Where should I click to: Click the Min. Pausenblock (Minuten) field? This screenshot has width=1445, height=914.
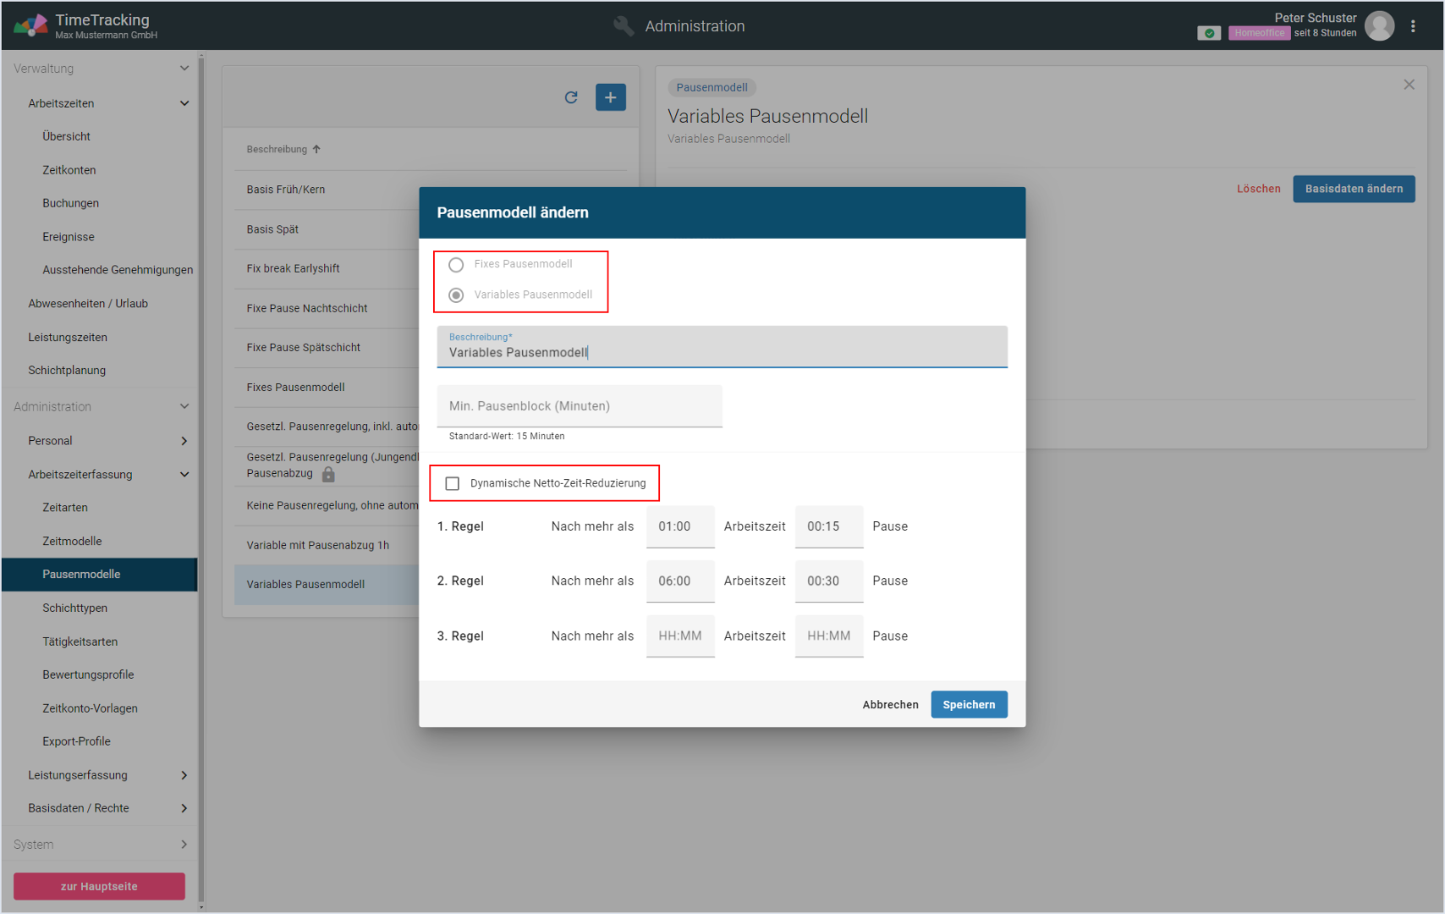click(x=580, y=406)
